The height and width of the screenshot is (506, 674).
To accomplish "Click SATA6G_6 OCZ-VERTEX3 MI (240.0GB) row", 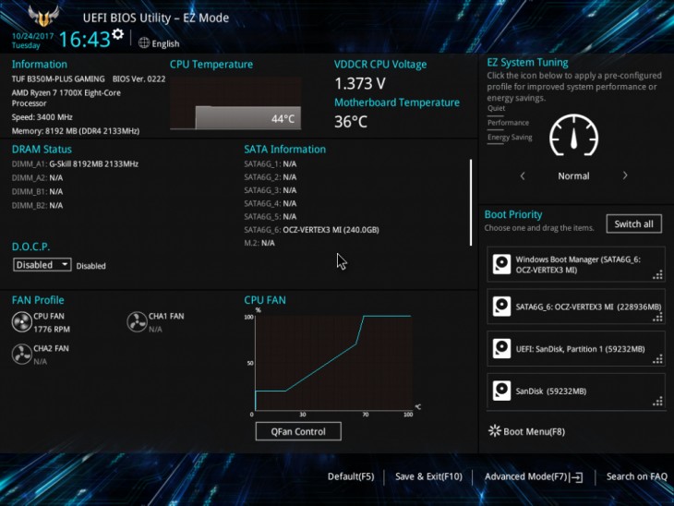I will 312,230.
